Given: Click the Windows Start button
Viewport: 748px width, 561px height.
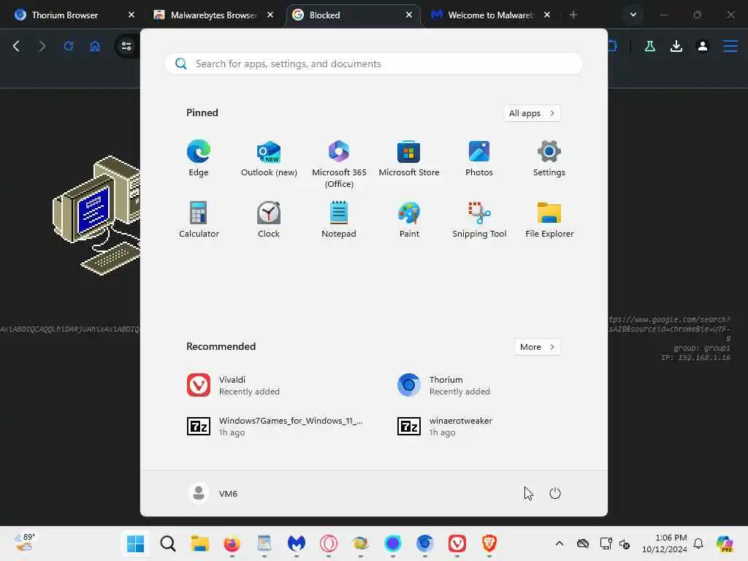Looking at the screenshot, I should coord(135,543).
